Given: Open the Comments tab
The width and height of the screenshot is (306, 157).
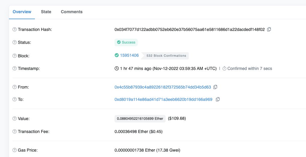Looking at the screenshot, I should [x=72, y=12].
